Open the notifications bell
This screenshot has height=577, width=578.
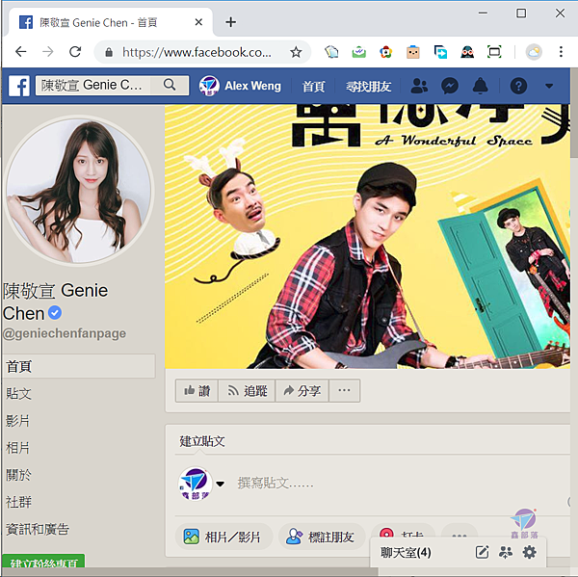click(x=480, y=86)
